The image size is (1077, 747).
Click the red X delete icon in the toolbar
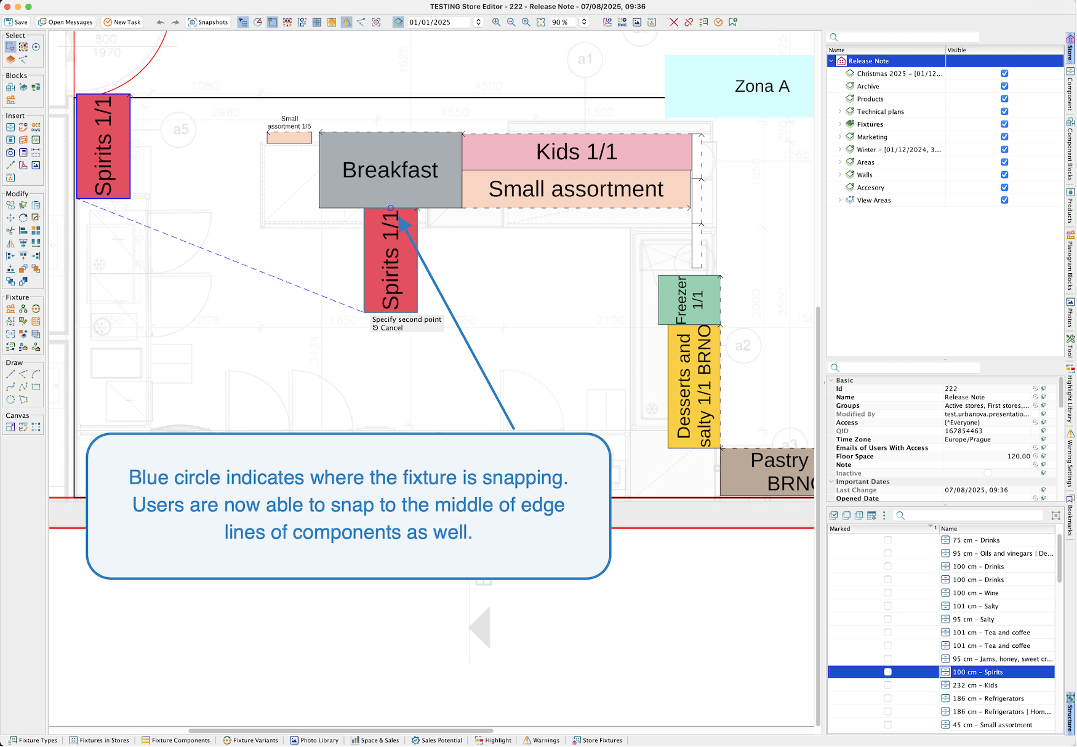(674, 22)
